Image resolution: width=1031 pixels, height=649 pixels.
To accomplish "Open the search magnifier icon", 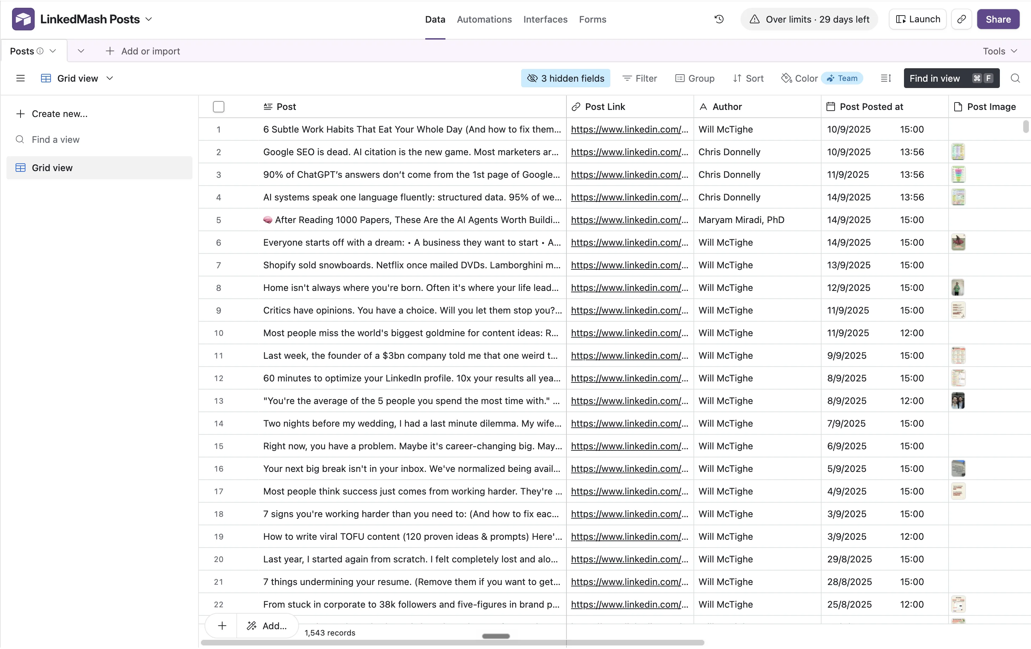I will 1015,78.
